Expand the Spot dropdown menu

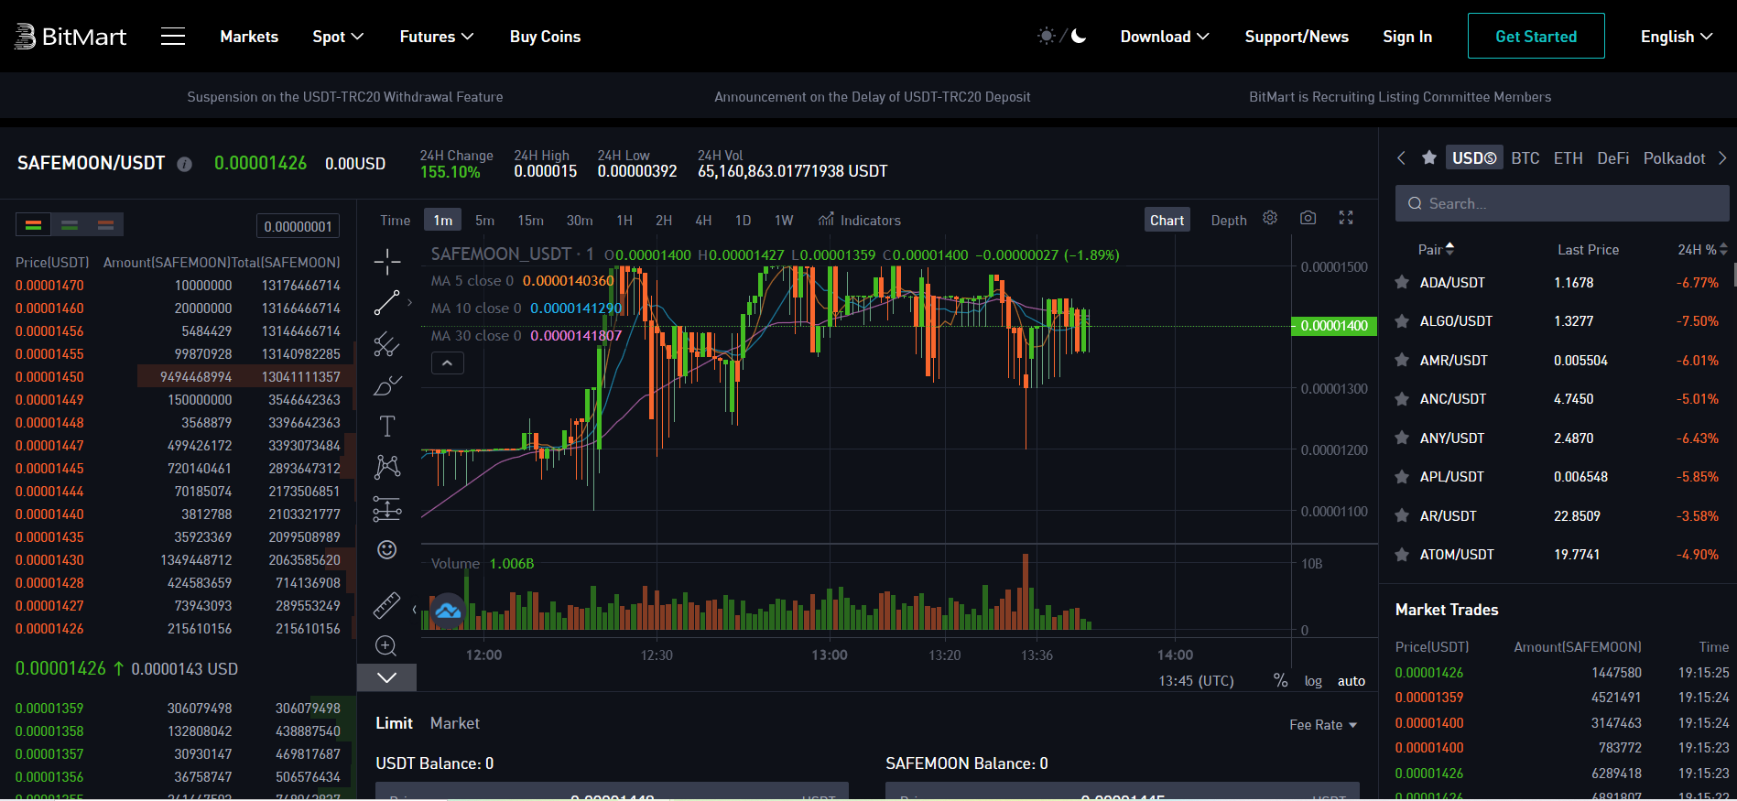338,37
